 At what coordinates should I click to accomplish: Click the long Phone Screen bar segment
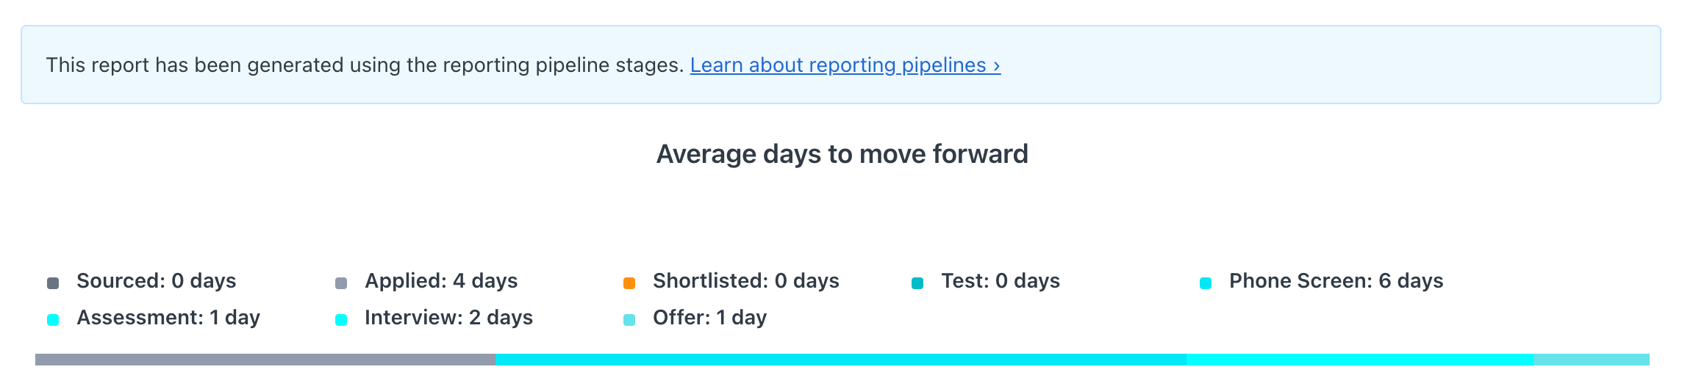pyautogui.click(x=841, y=360)
